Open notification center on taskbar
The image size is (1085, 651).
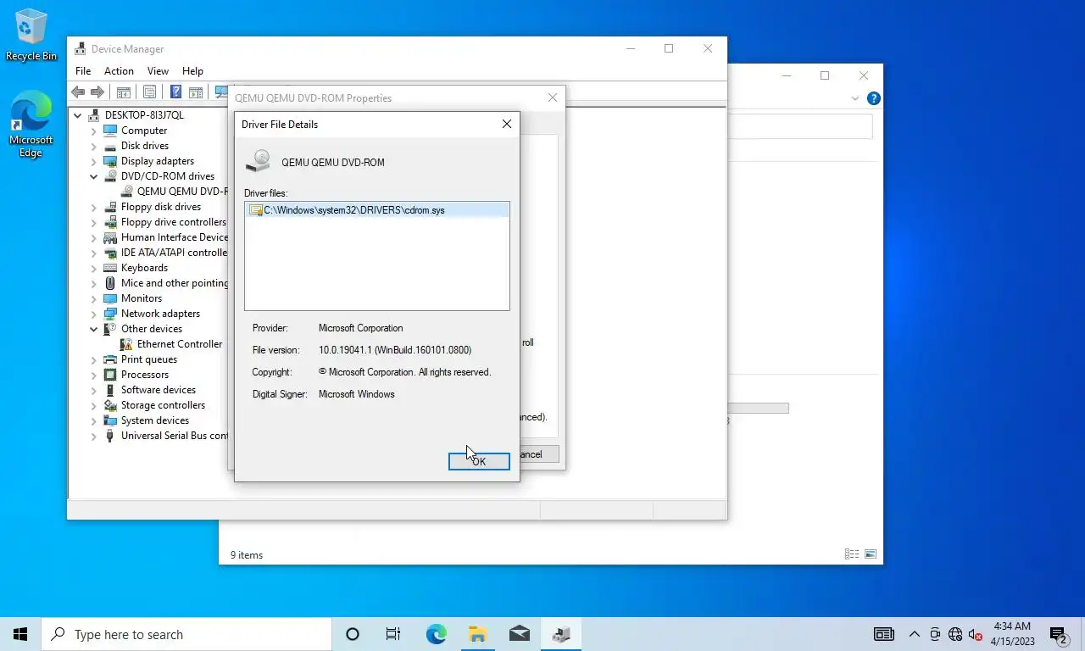[1058, 634]
